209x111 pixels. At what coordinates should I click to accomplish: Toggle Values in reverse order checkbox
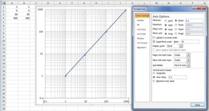(154, 38)
